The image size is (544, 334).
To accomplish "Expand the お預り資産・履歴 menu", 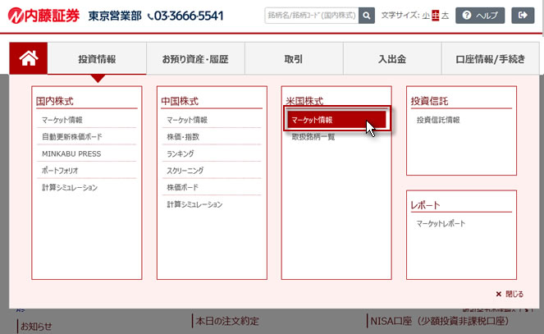I will pos(194,59).
